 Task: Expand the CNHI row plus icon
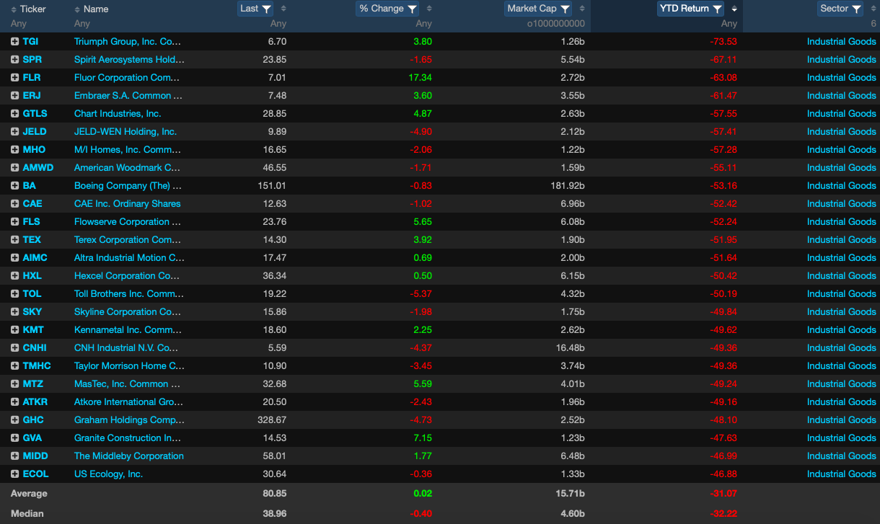coord(14,348)
